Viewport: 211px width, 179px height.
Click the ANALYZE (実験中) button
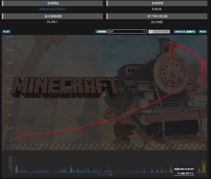click(185, 32)
